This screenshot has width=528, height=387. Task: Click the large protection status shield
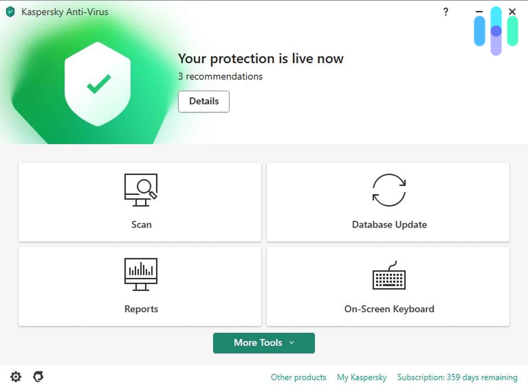(98, 84)
